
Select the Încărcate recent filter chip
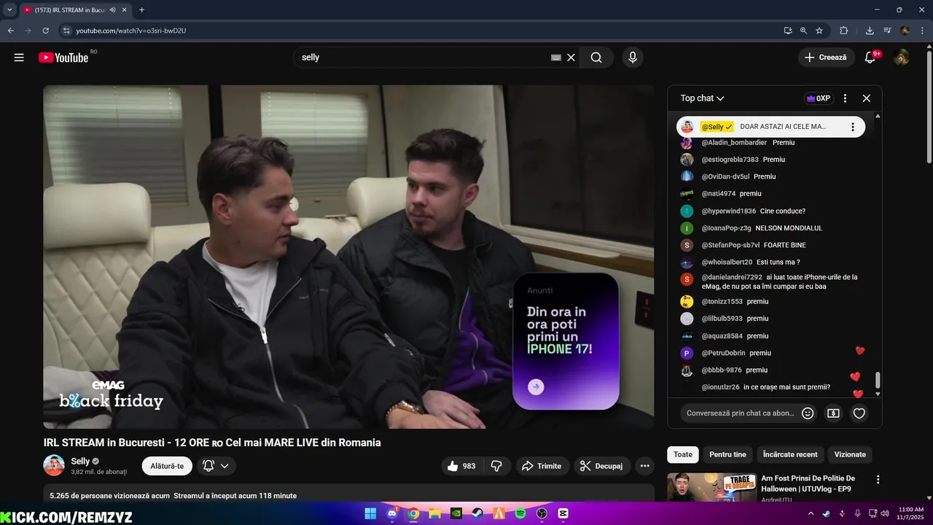coord(790,454)
